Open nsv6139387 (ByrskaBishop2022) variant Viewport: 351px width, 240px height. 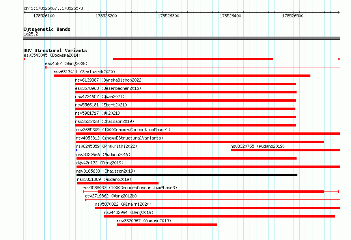point(109,80)
